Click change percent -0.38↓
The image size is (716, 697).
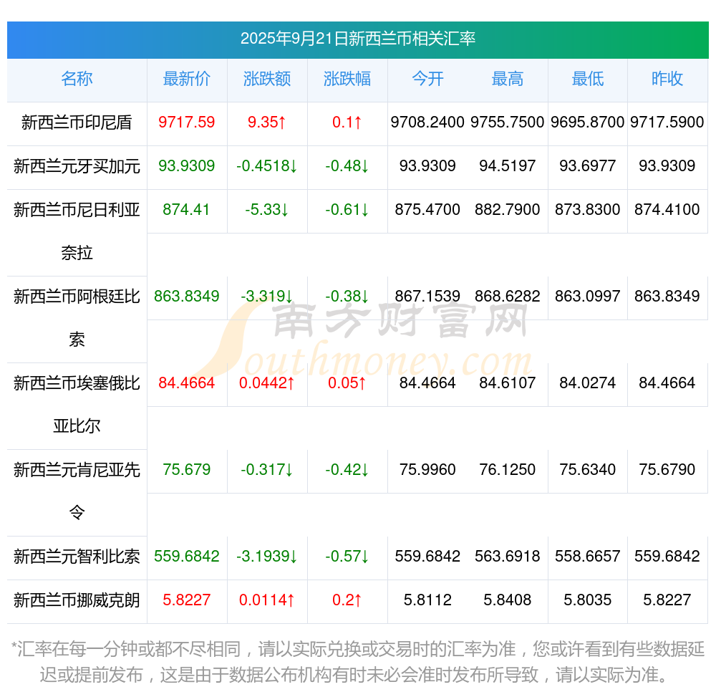tap(347, 297)
